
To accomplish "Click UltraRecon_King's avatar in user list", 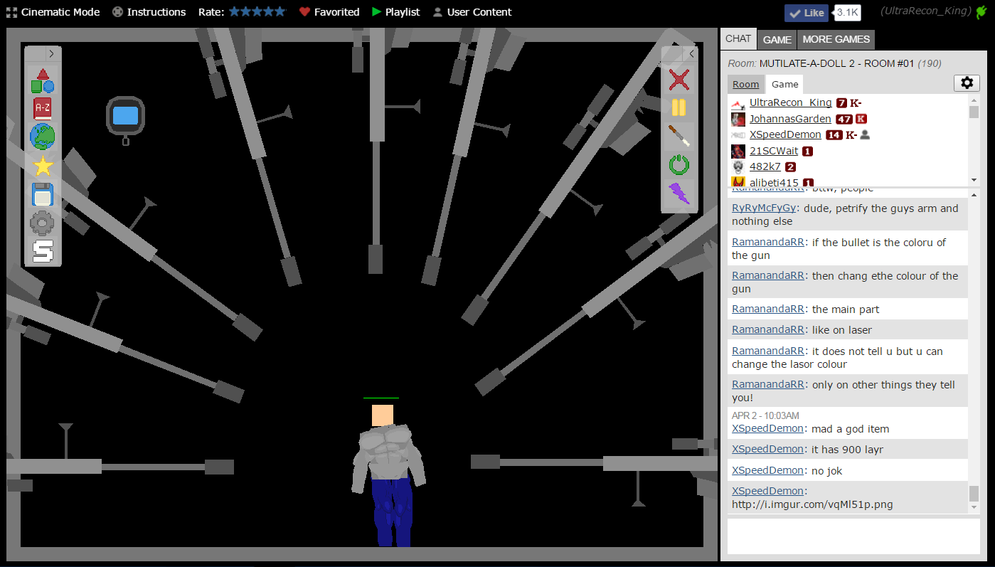I will (738, 103).
